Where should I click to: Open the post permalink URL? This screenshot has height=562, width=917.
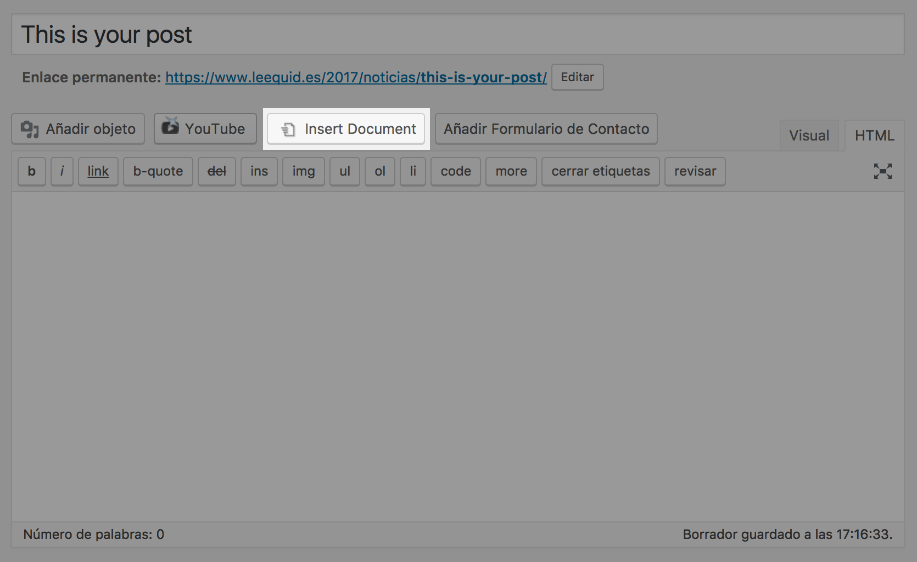pos(356,77)
